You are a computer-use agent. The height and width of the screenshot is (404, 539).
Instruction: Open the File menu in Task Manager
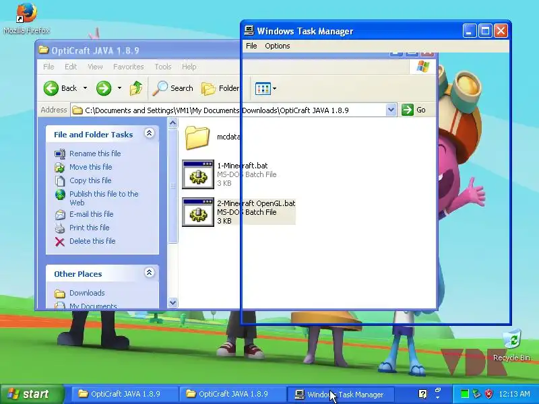(251, 46)
